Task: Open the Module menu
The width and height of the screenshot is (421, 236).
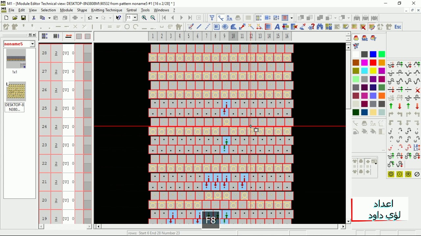Action: click(x=66, y=10)
